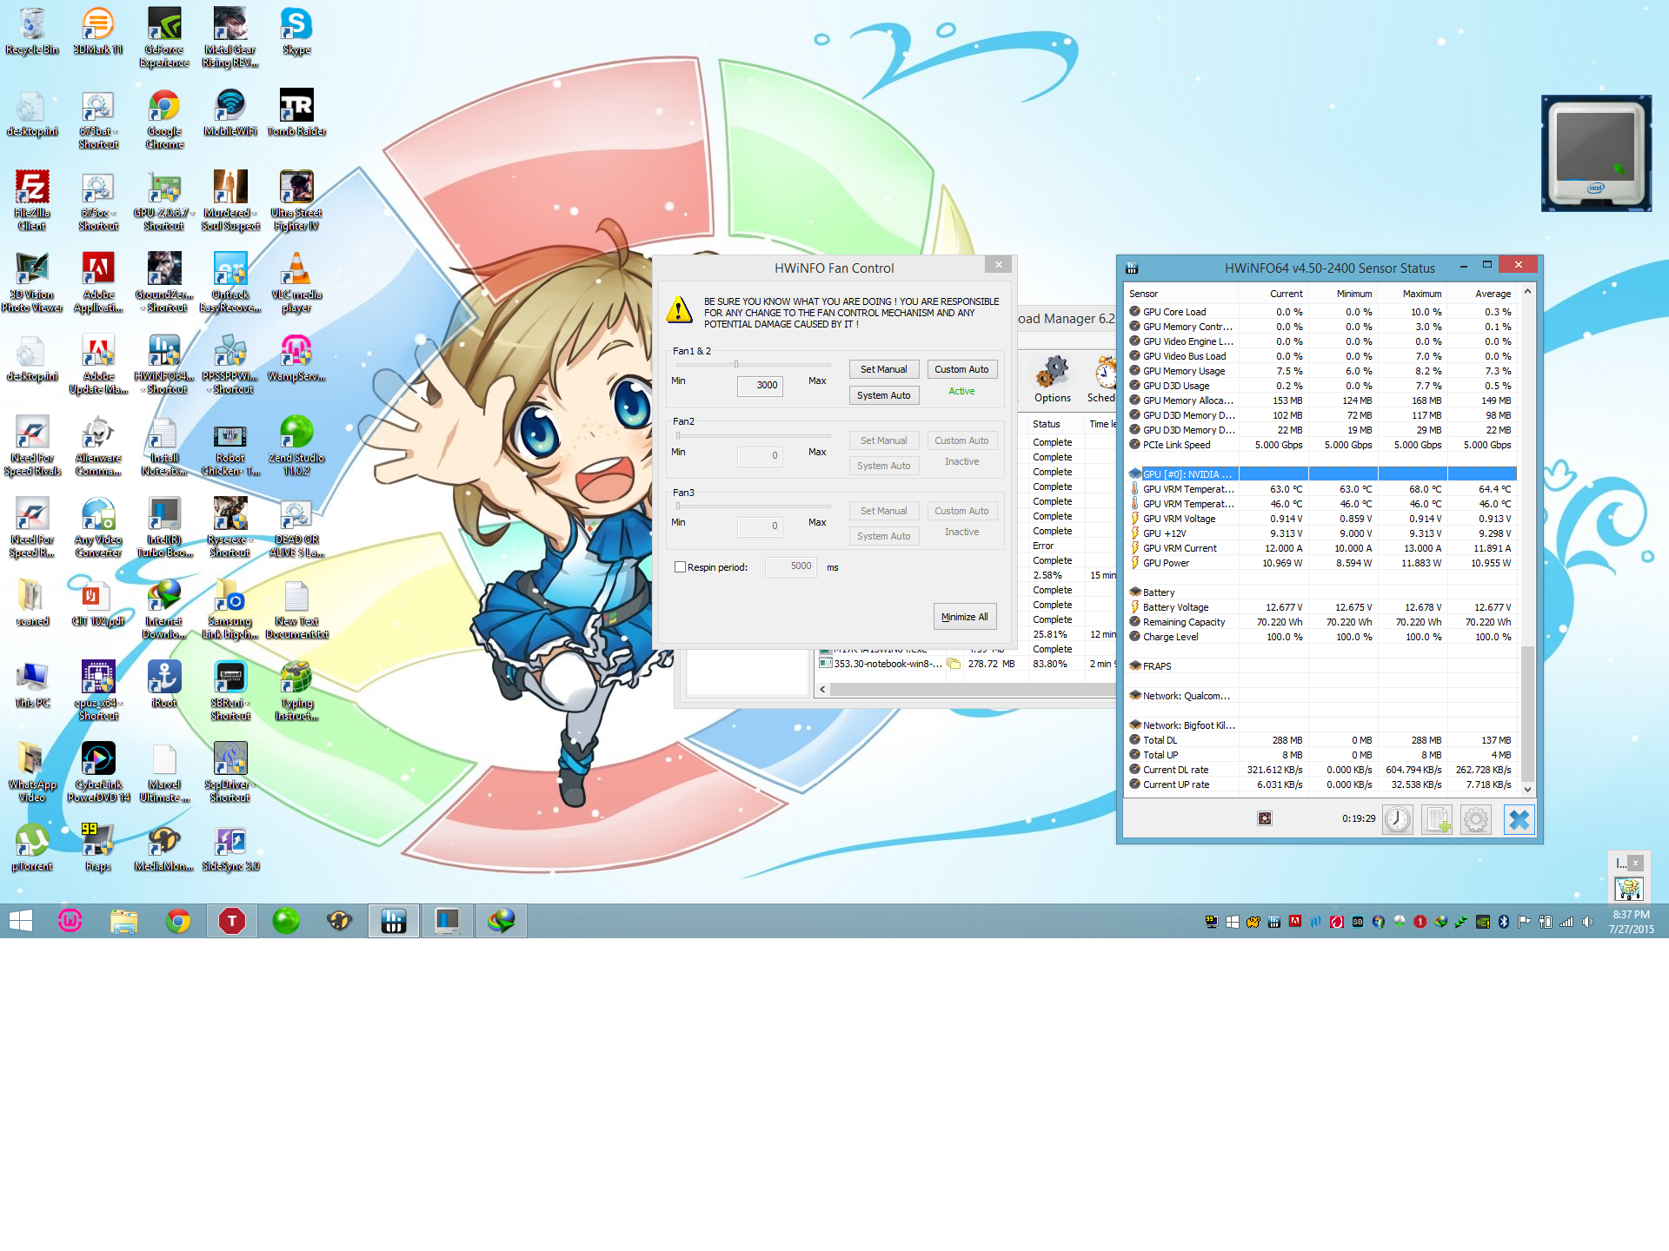Image resolution: width=1669 pixels, height=1251 pixels.
Task: Adjust the Fan1 & 2 speed slider
Action: [735, 365]
